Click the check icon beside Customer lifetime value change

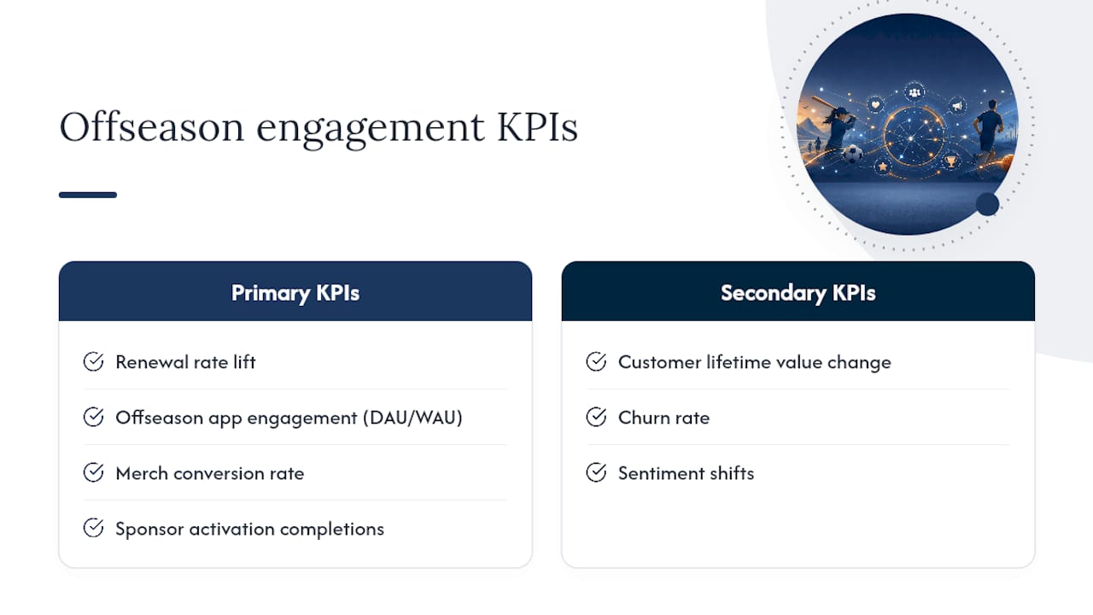tap(596, 362)
